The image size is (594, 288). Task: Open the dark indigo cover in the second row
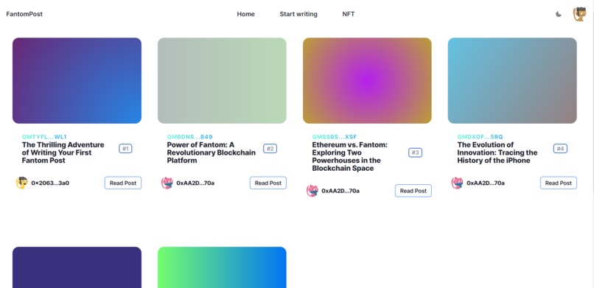pyautogui.click(x=77, y=267)
